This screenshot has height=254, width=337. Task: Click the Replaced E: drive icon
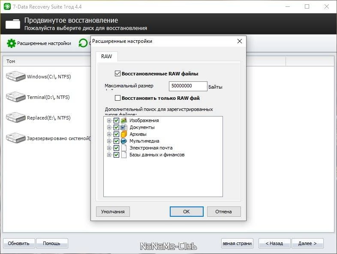[x=15, y=118]
